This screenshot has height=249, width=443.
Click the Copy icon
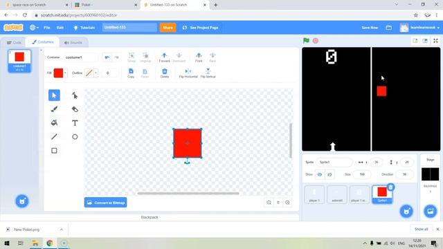coord(131,73)
